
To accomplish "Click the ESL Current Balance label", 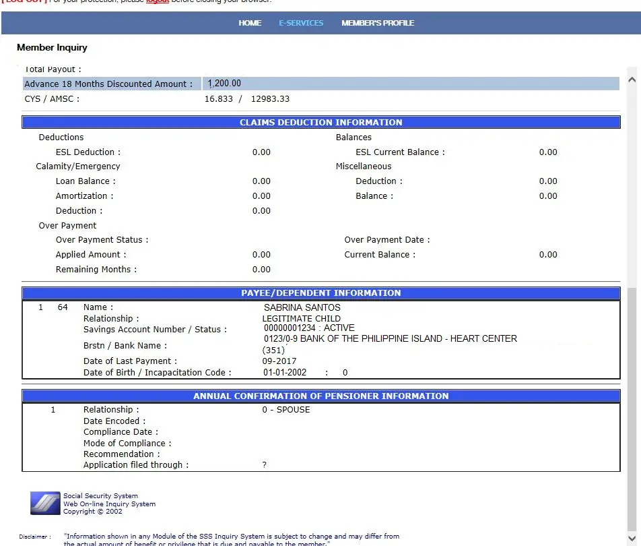I will pos(400,152).
